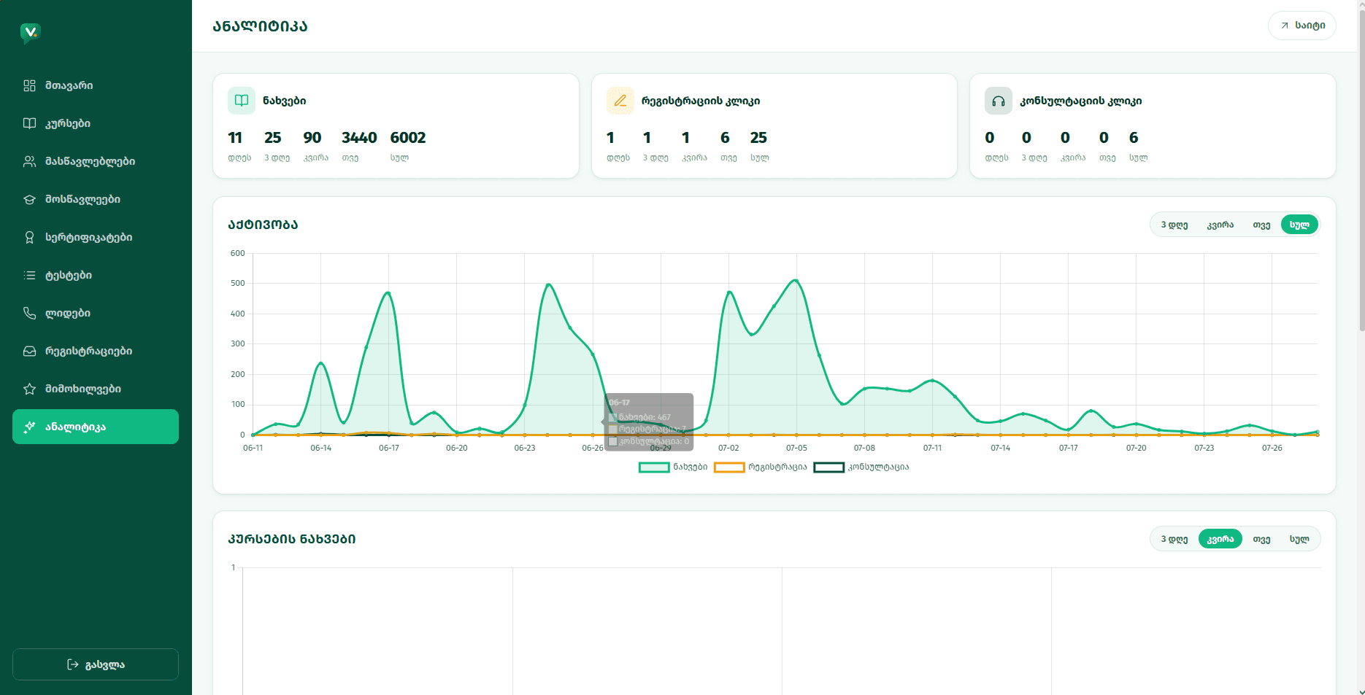Open the მასწავლებლები page
The height and width of the screenshot is (695, 1365).
click(x=96, y=161)
